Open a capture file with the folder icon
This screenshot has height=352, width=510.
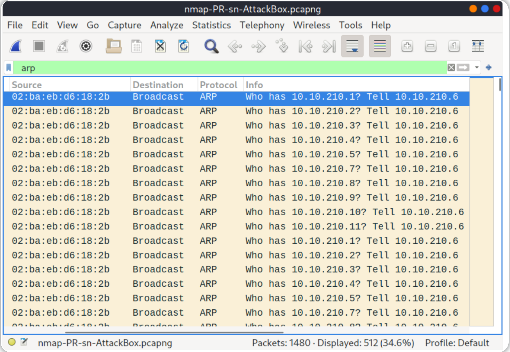[x=114, y=46]
